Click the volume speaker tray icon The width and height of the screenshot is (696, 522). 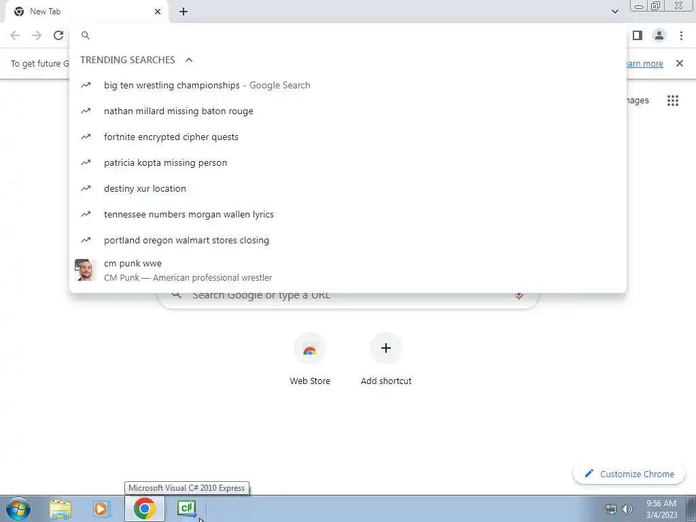click(x=627, y=510)
